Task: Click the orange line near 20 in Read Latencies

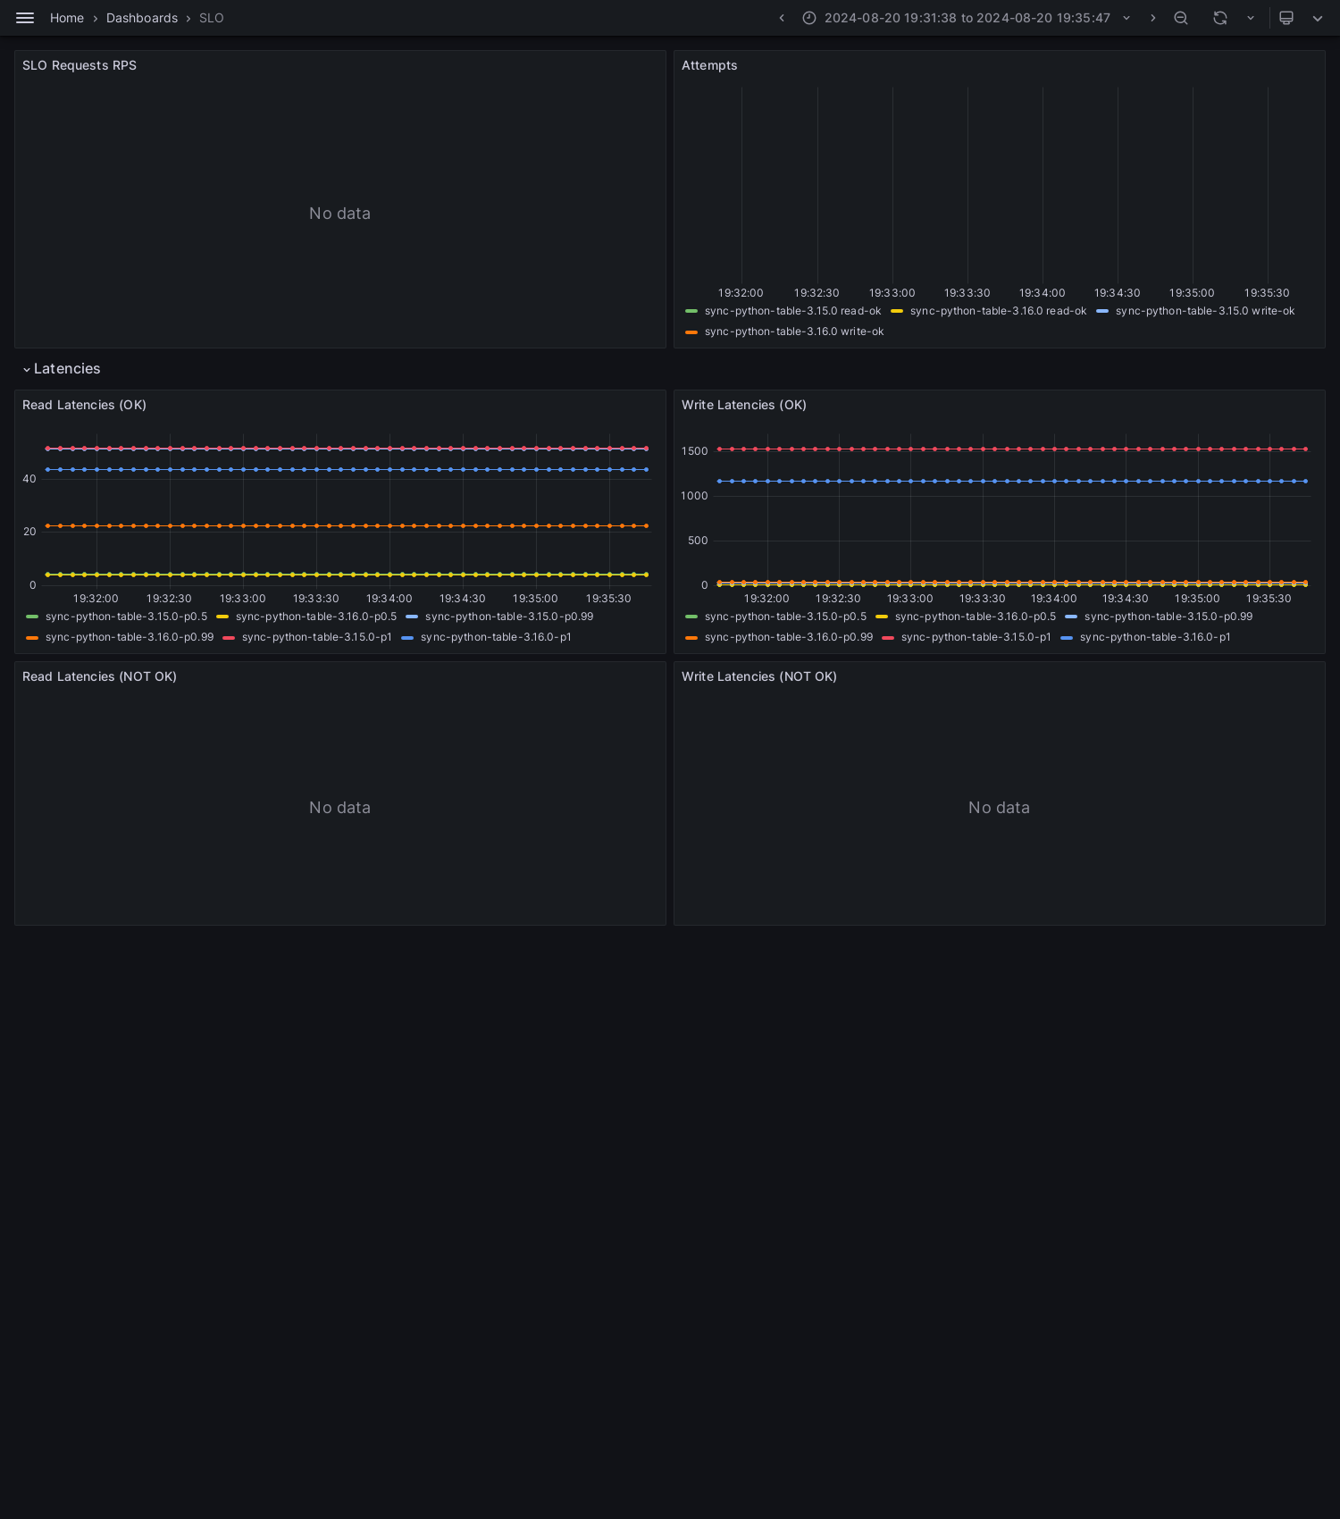Action: click(x=347, y=525)
